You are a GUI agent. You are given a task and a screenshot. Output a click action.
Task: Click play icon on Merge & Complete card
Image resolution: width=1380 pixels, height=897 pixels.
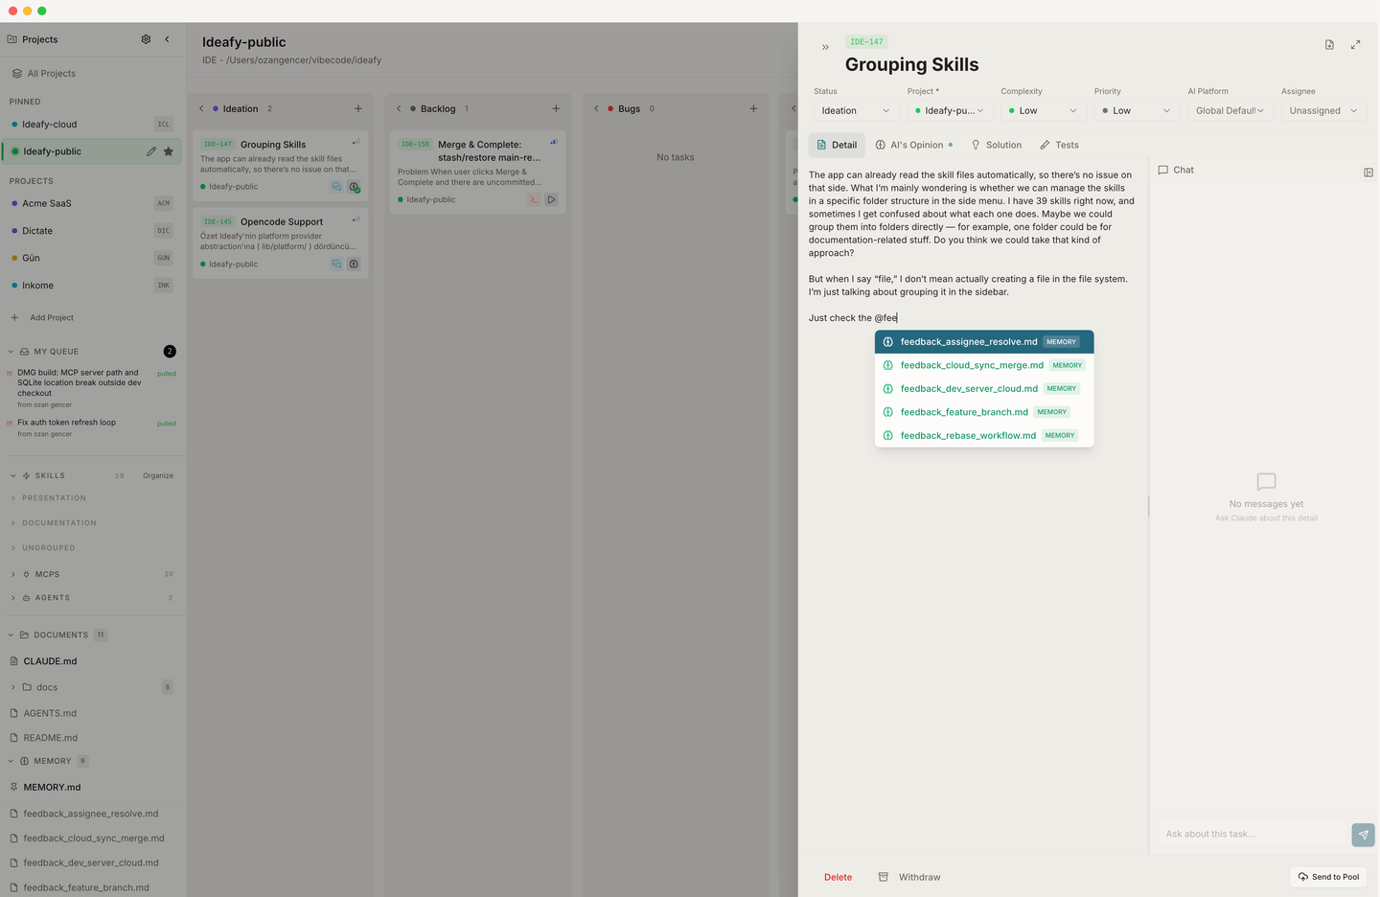coord(551,199)
